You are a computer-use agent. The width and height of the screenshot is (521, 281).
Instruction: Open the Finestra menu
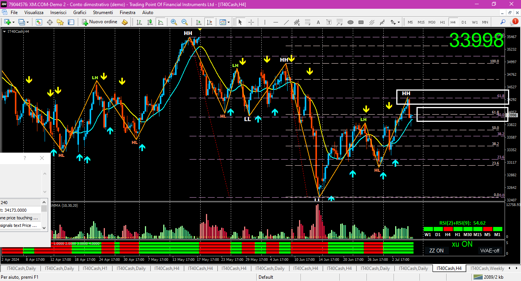pyautogui.click(x=127, y=13)
